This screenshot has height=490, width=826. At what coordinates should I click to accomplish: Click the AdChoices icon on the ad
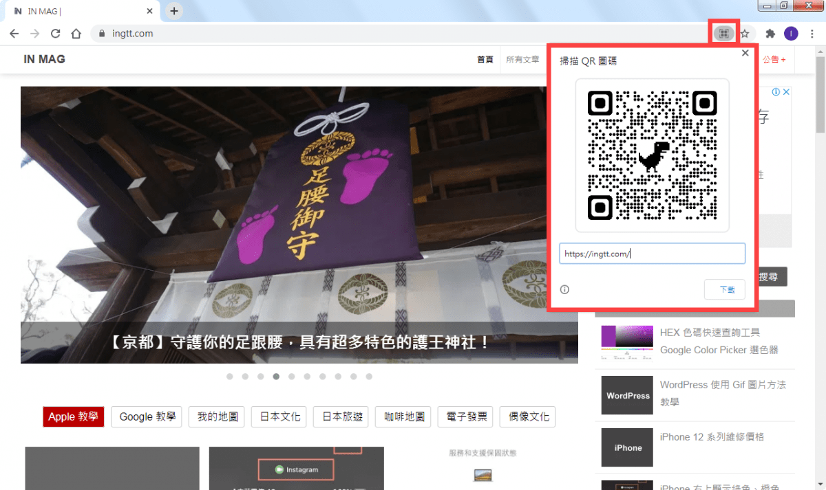click(x=775, y=92)
